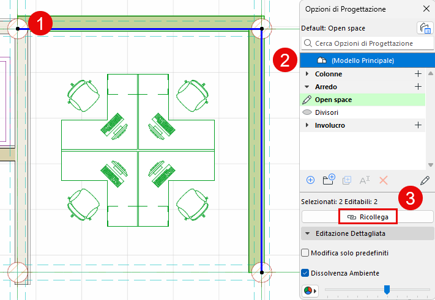
Task: Select the bottom-left office chair
Action: [x=83, y=205]
